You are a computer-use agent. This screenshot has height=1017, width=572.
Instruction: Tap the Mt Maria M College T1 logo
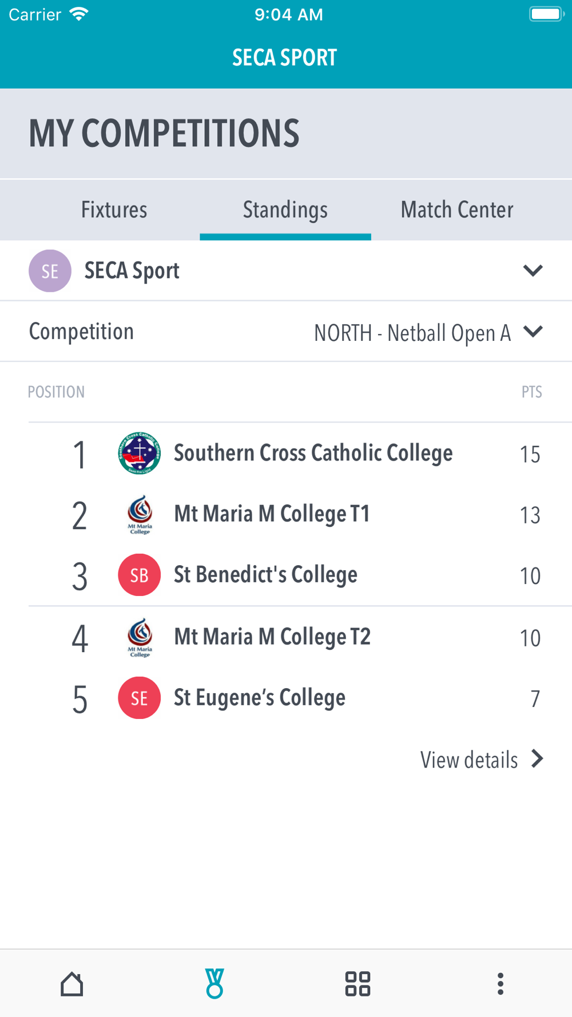pos(140,514)
